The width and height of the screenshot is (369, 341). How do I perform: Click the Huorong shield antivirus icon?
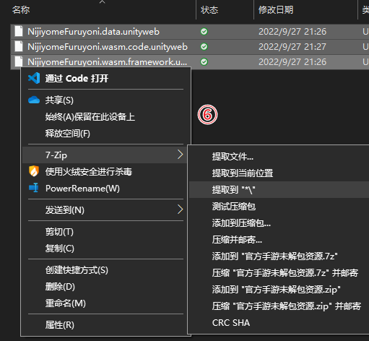pos(34,171)
